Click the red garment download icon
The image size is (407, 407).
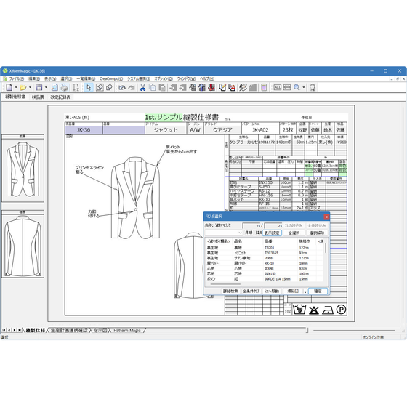click(211, 87)
